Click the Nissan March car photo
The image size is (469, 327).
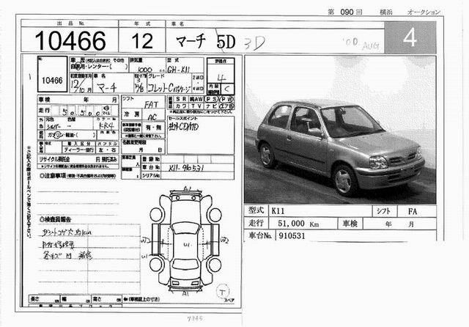click(x=340, y=130)
